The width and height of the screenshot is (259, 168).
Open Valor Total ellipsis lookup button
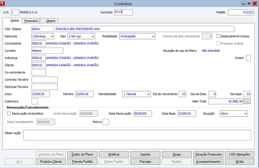[x=247, y=101]
